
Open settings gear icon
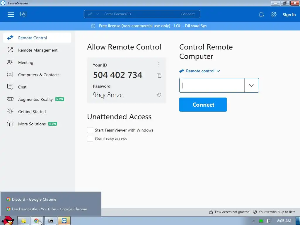click(274, 14)
